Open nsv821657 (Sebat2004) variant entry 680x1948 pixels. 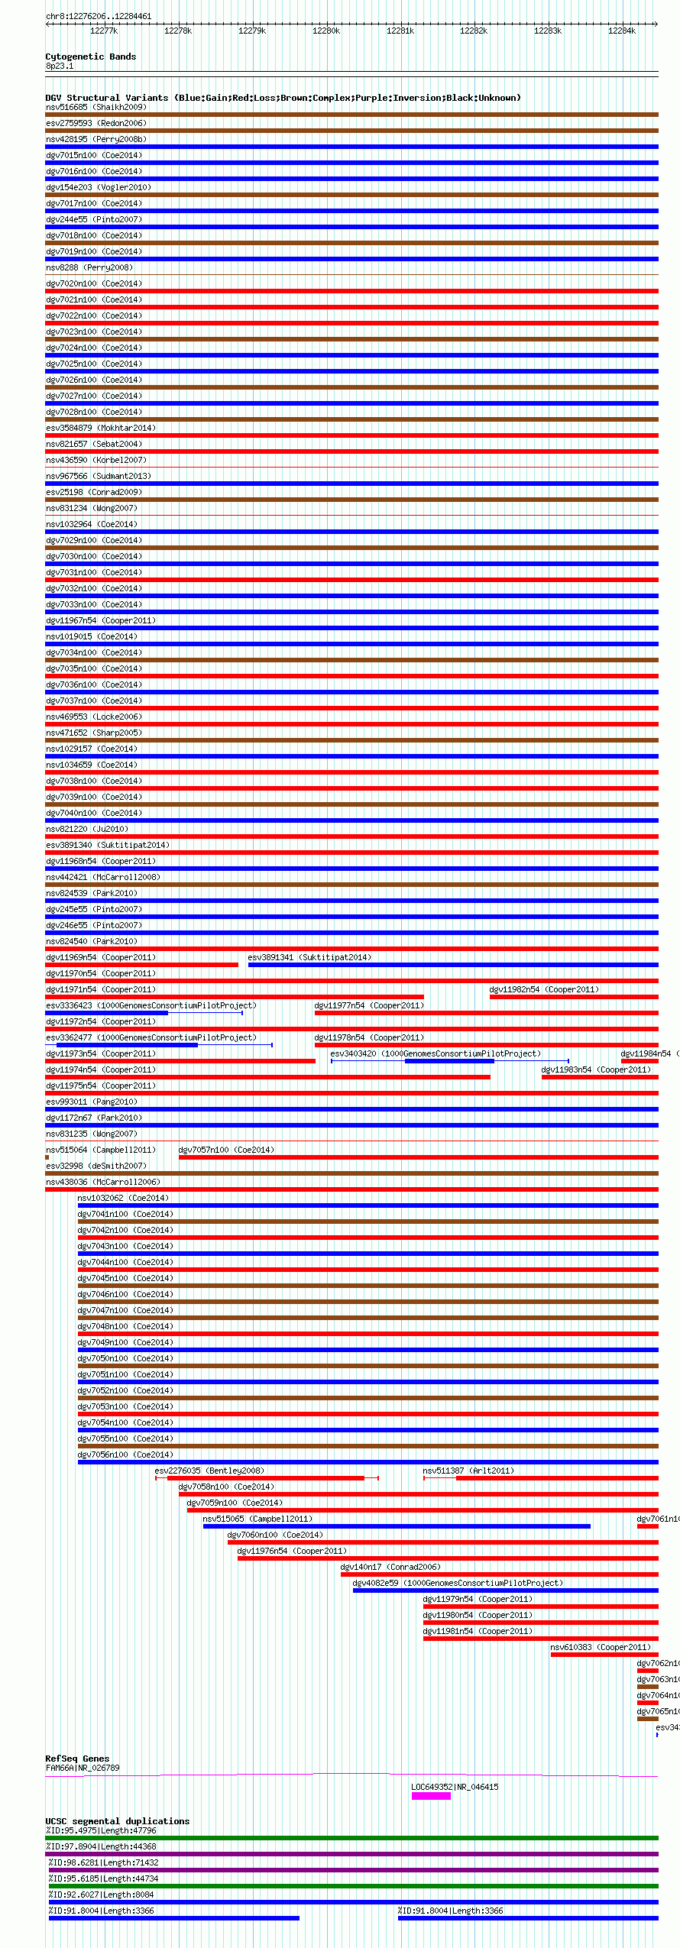(94, 444)
